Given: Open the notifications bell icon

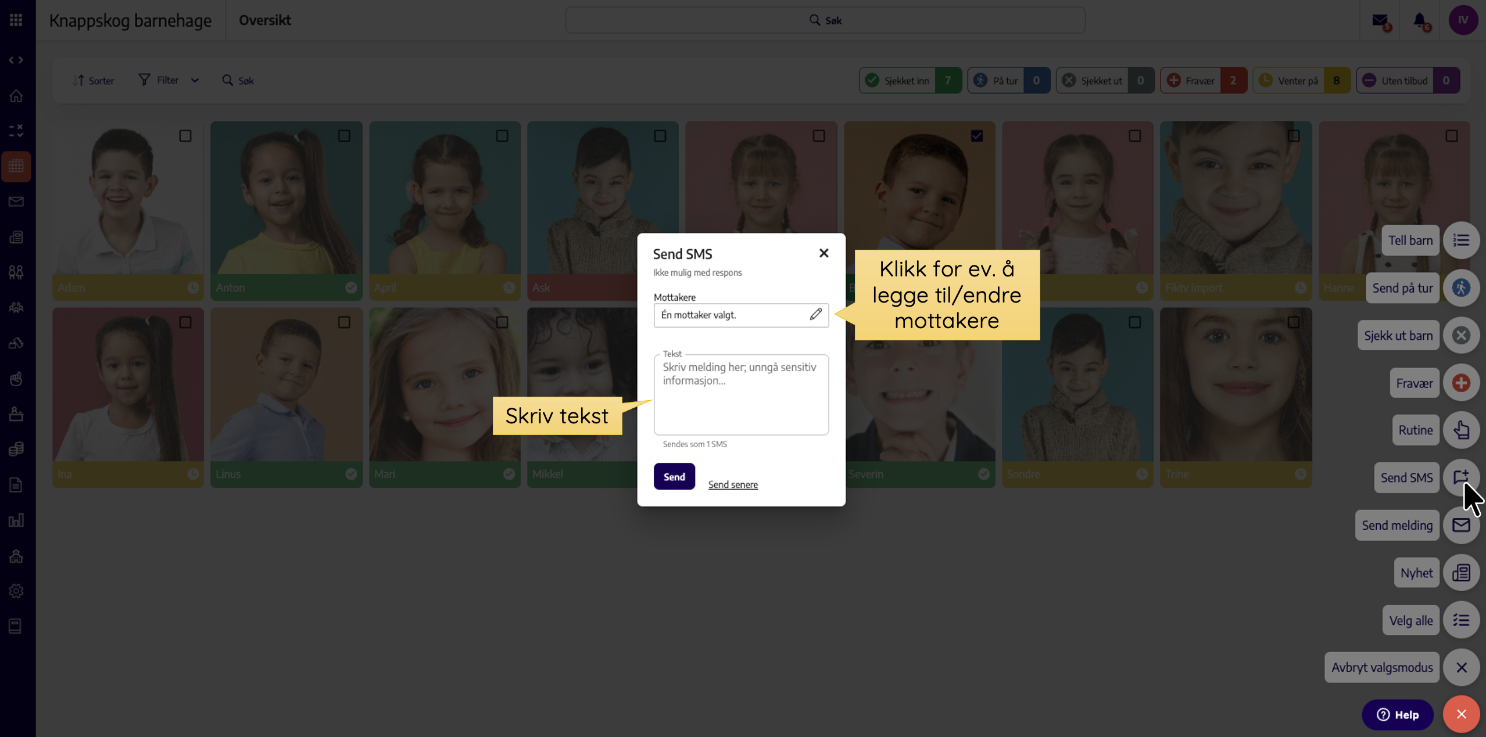Looking at the screenshot, I should pos(1420,21).
